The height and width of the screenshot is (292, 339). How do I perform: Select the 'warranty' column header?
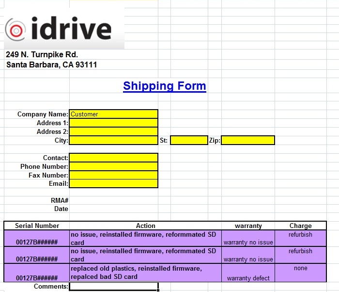pyautogui.click(x=248, y=226)
